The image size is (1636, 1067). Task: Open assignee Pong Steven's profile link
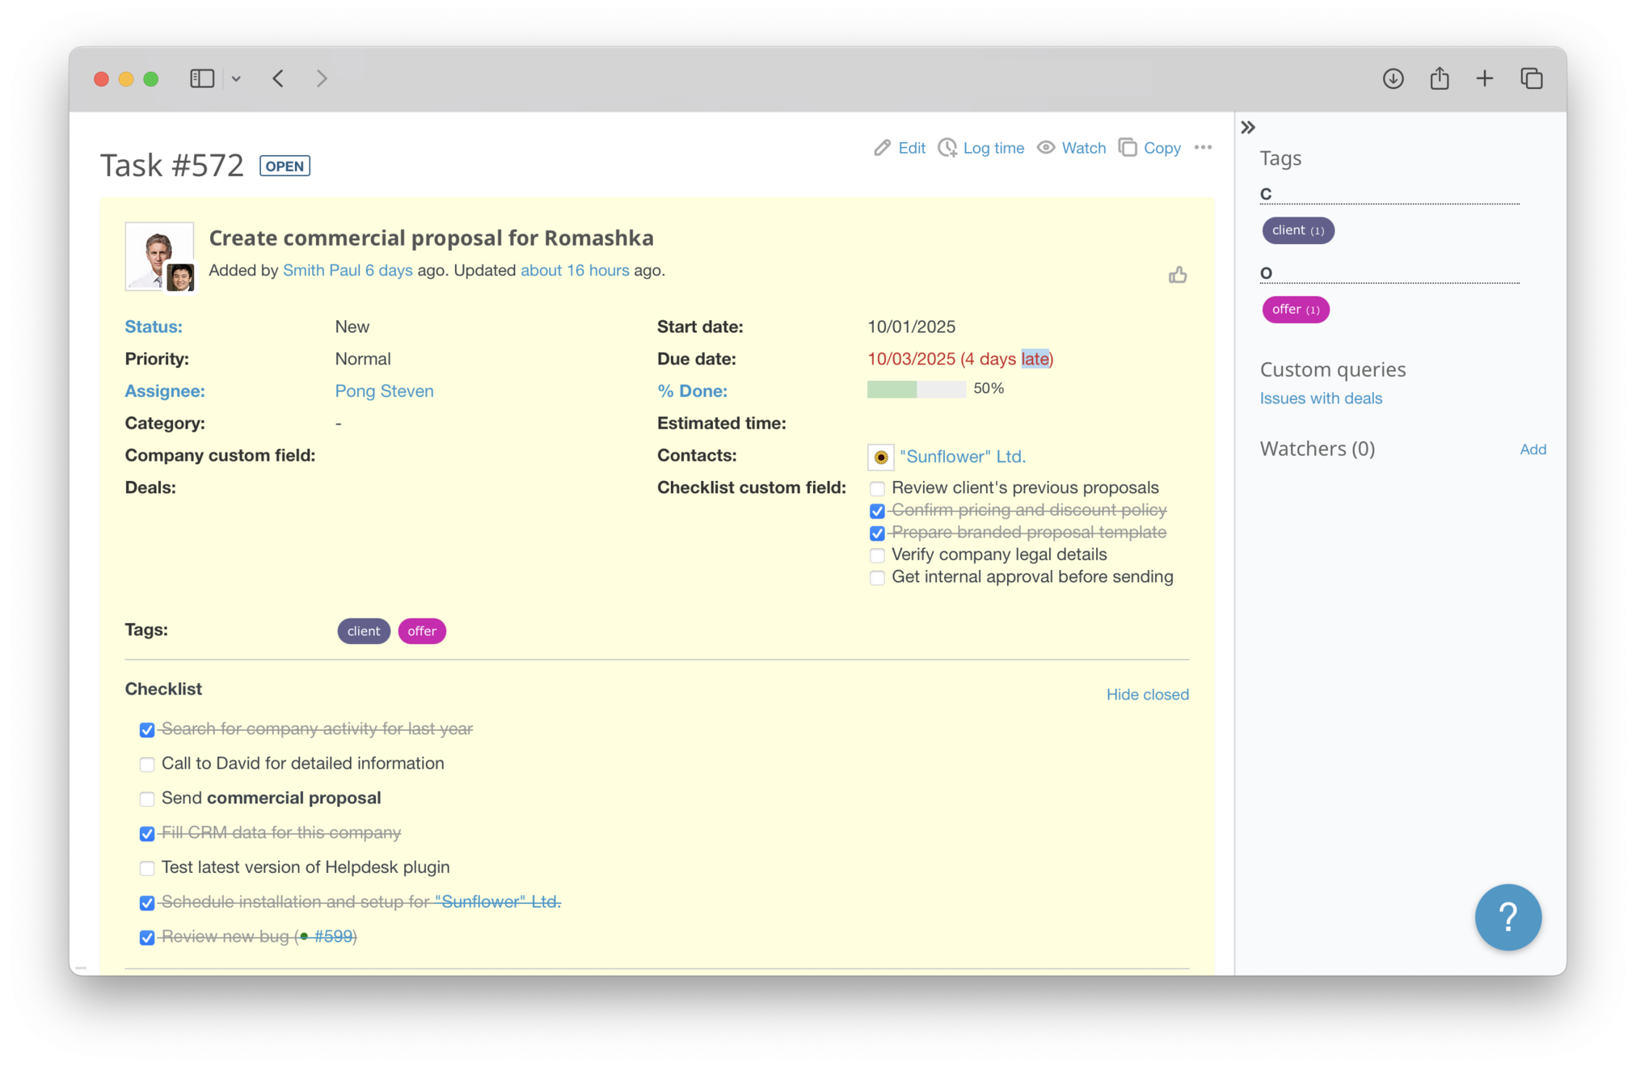point(384,391)
